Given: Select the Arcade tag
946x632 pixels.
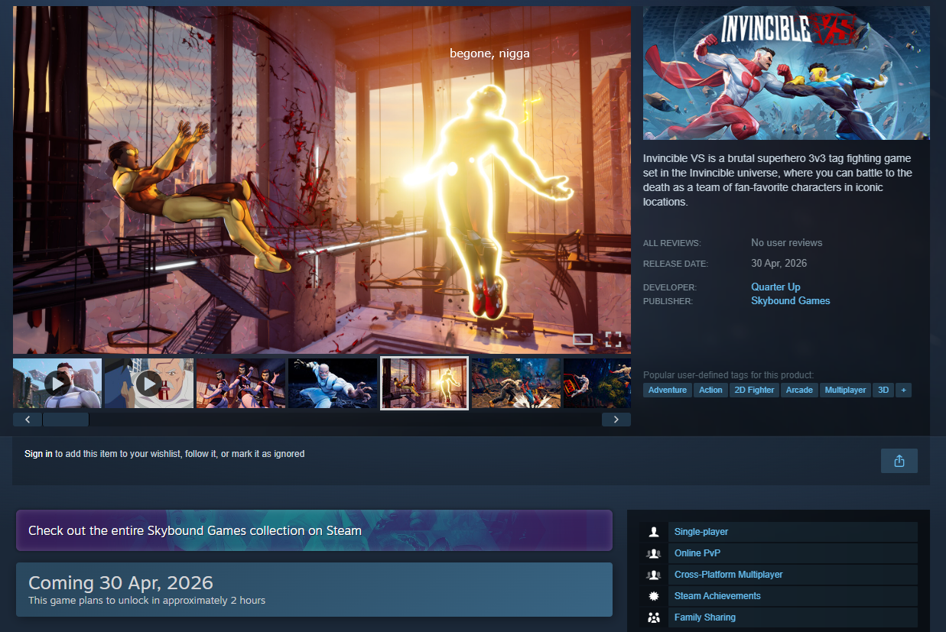Looking at the screenshot, I should tap(799, 390).
